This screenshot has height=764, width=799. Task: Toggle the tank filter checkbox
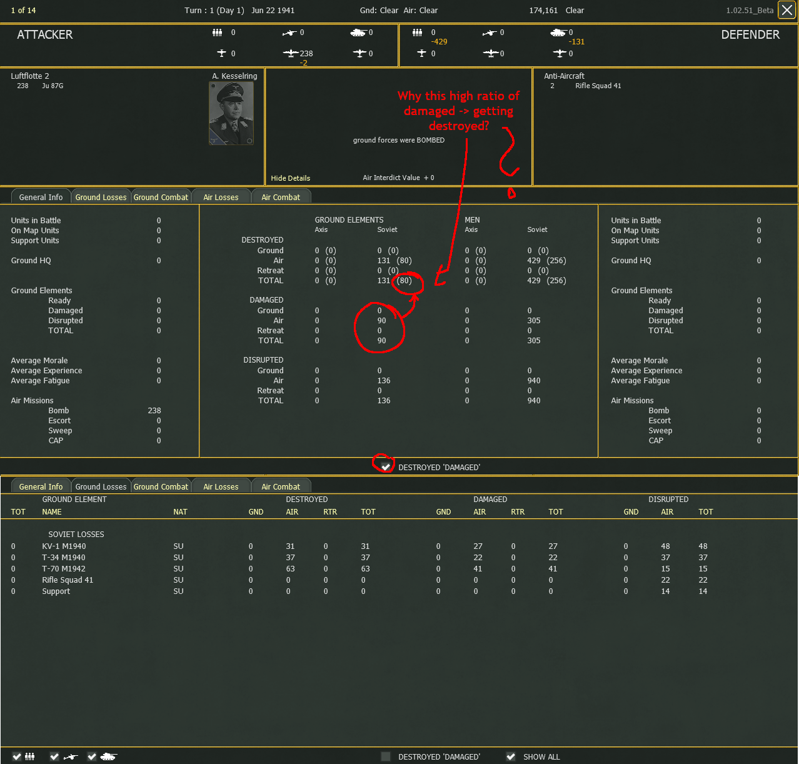tap(92, 756)
